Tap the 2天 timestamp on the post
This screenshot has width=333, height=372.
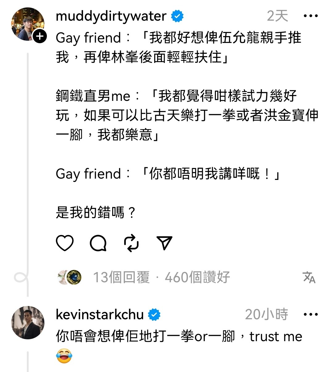point(277,16)
